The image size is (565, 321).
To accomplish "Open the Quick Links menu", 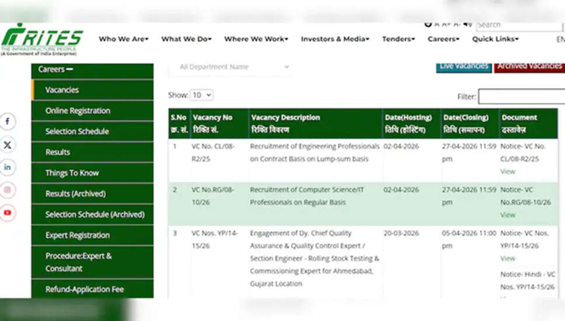I will [x=495, y=39].
